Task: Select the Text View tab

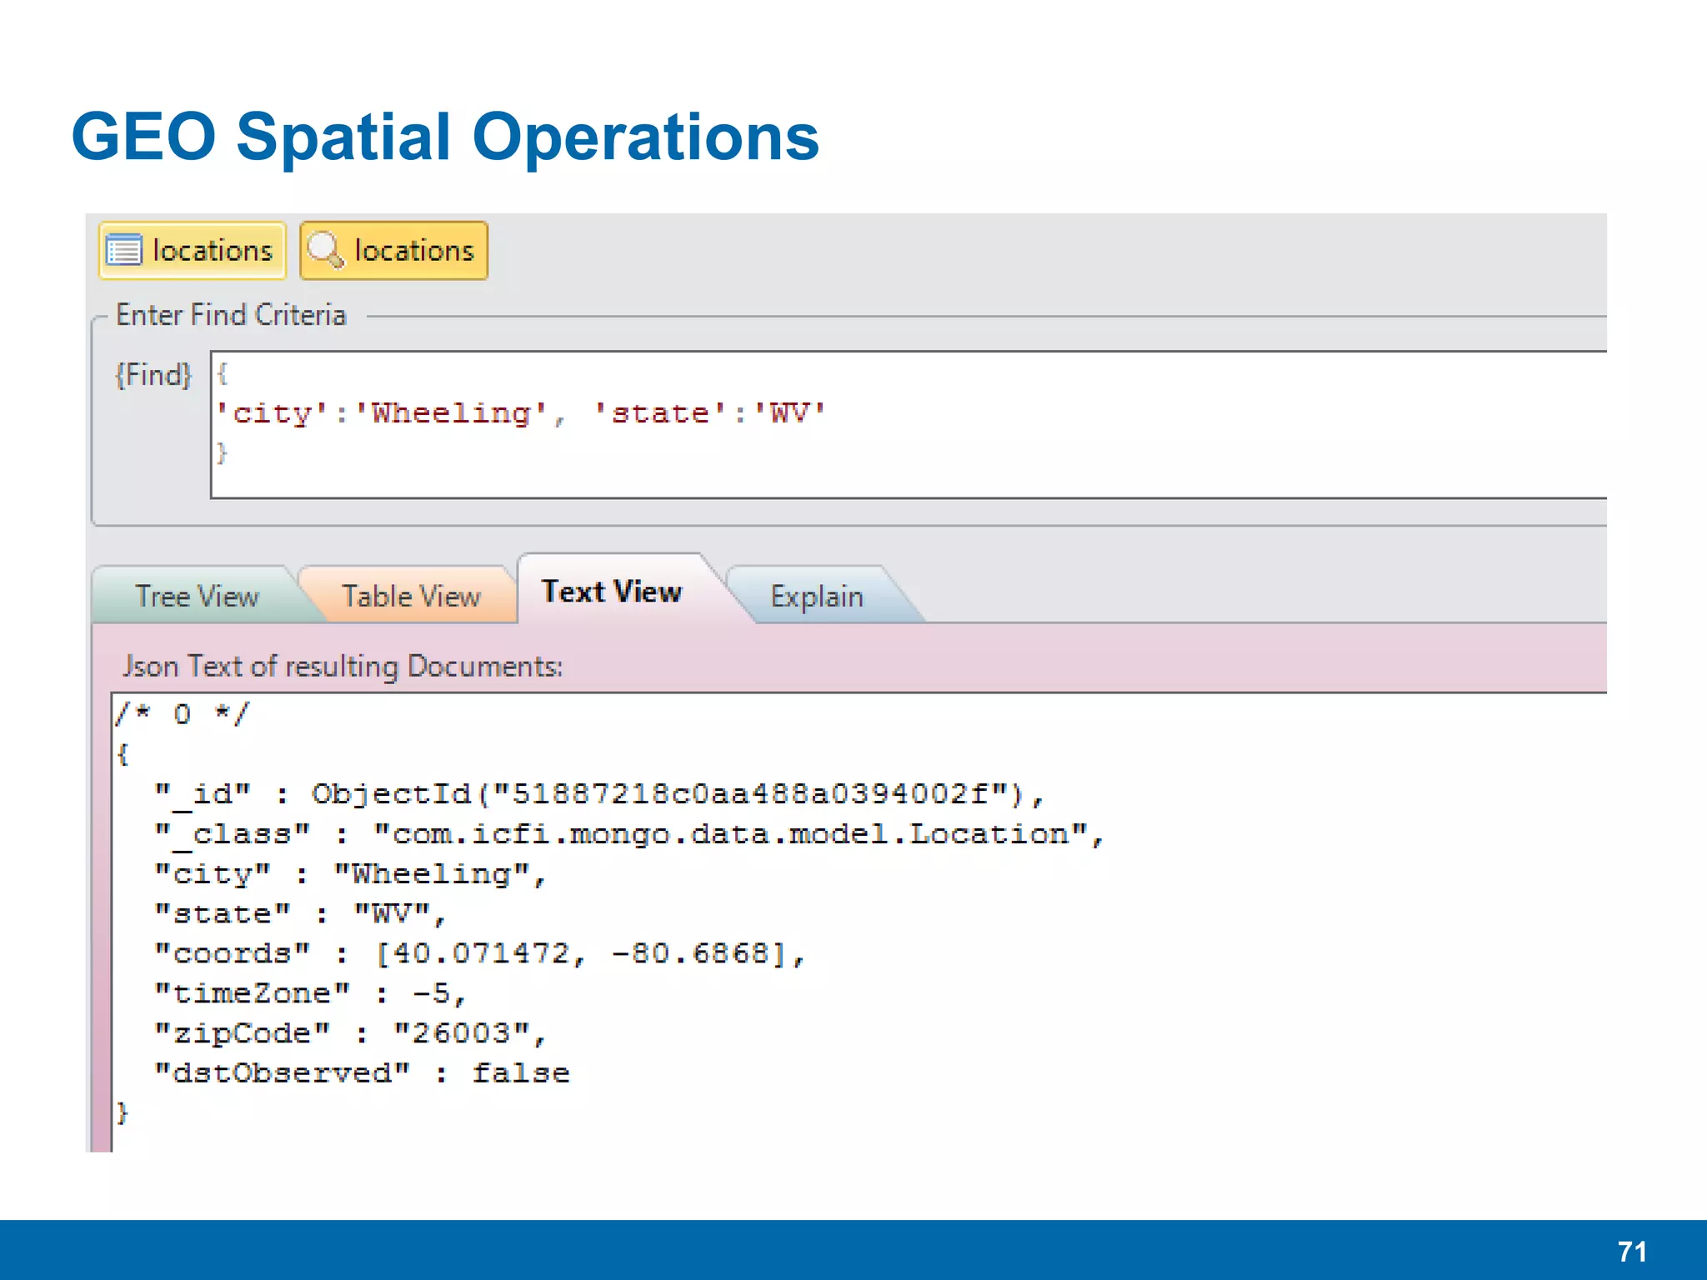Action: (x=612, y=592)
